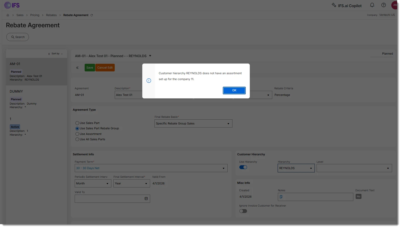Open the Valid To calendar picker

click(x=146, y=199)
